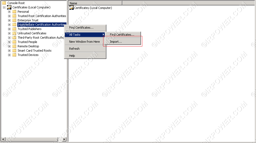
Task: Click the Trusted Devices folder icon
Action: point(14,55)
